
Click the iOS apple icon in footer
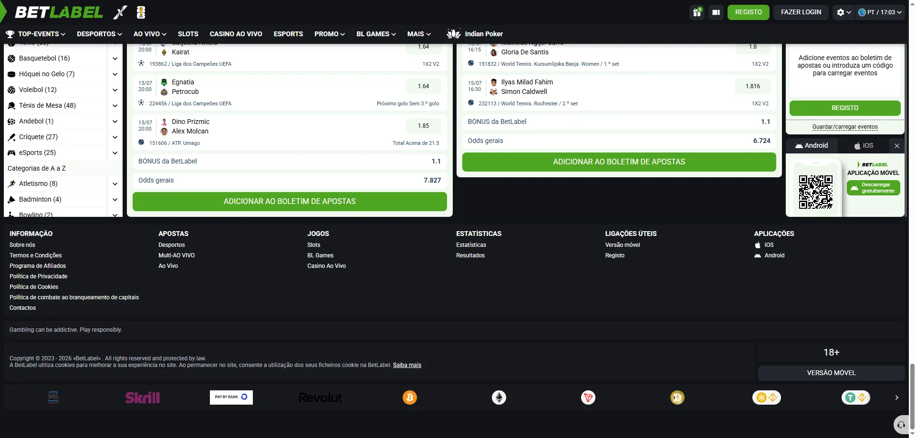(x=758, y=245)
